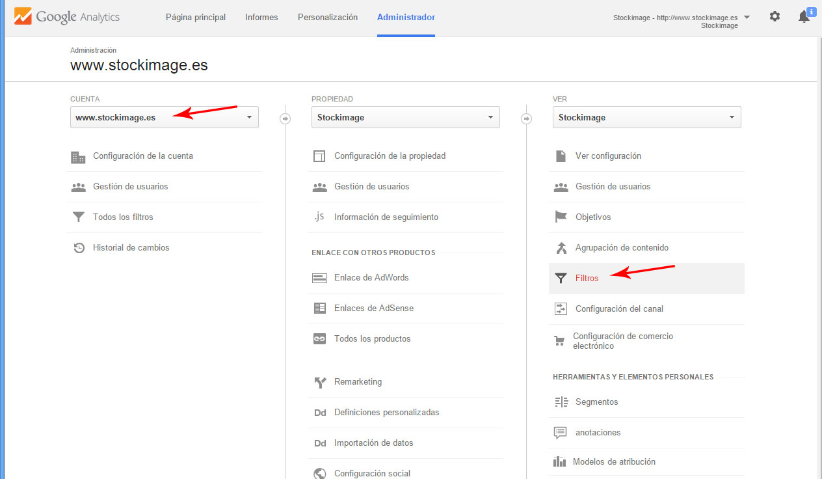Viewport: 822px width, 479px height.
Task: Click the document icon beside Ver configuración
Action: point(561,156)
